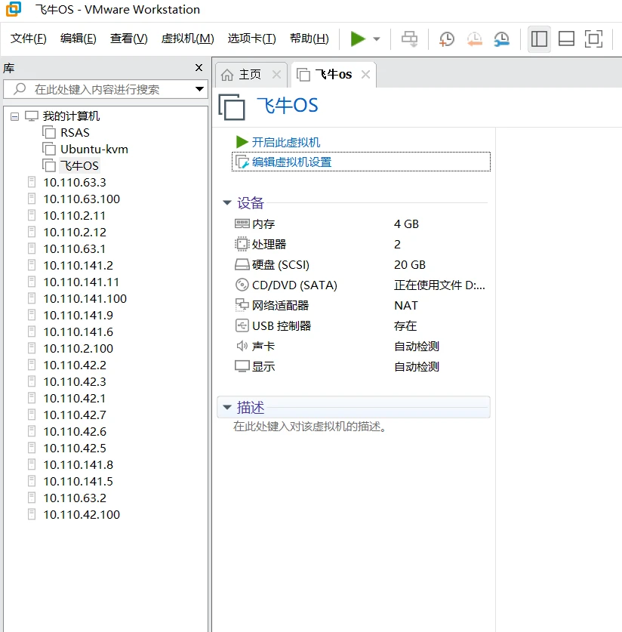Select 飞牛OS in the library tree
The width and height of the screenshot is (622, 632).
79,165
